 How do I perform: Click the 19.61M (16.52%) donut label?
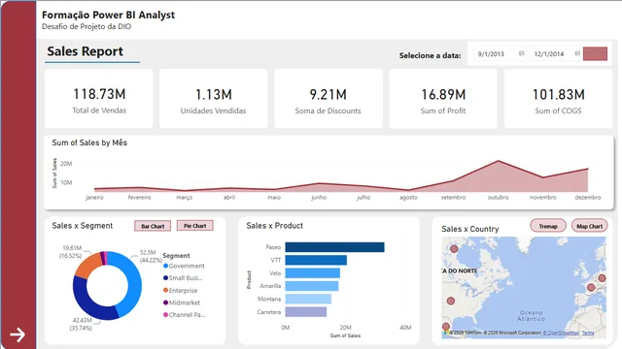71,252
